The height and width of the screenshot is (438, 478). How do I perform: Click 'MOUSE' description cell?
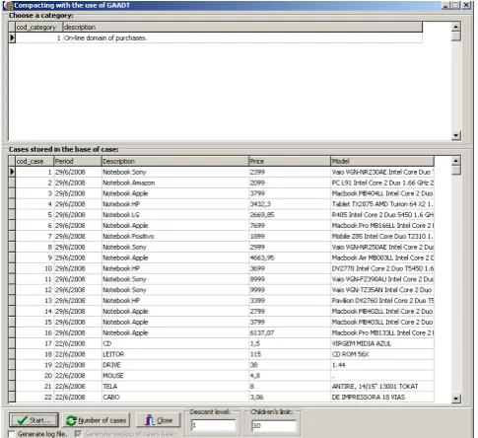[175, 376]
